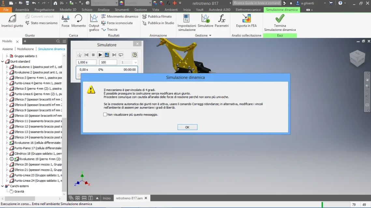Click Movimento dinamico

[120, 16]
